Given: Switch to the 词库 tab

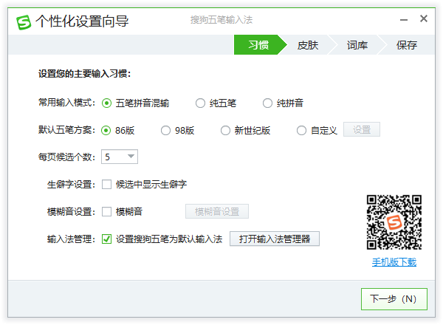Looking at the screenshot, I should click(x=357, y=46).
